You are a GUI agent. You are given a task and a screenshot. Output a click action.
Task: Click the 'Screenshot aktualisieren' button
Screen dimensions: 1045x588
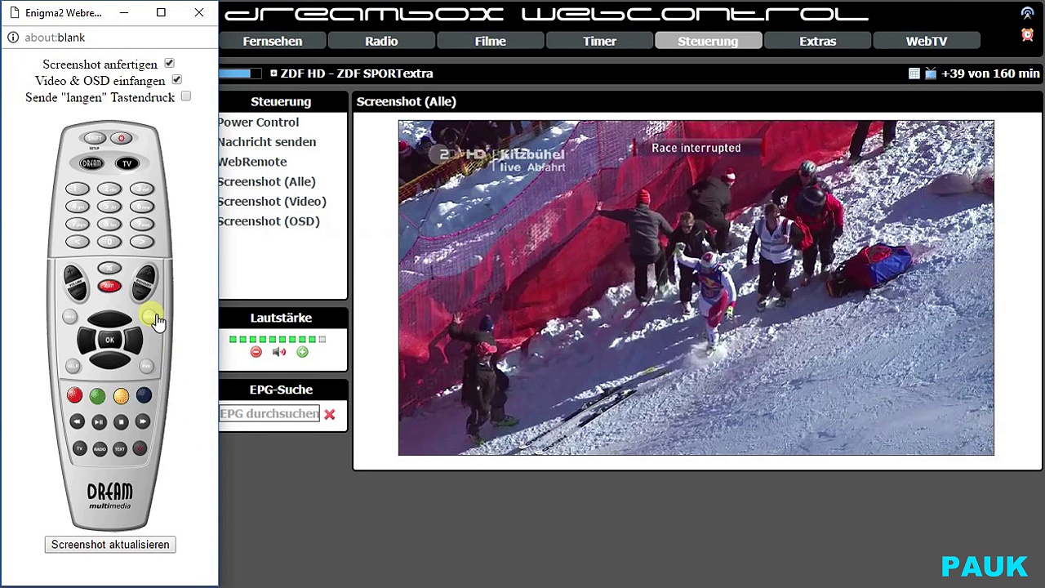tap(110, 545)
